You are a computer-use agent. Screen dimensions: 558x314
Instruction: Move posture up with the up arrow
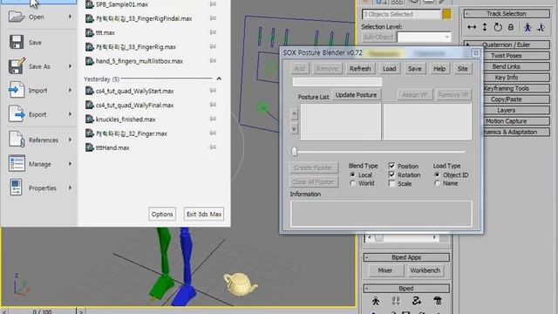pos(295,114)
